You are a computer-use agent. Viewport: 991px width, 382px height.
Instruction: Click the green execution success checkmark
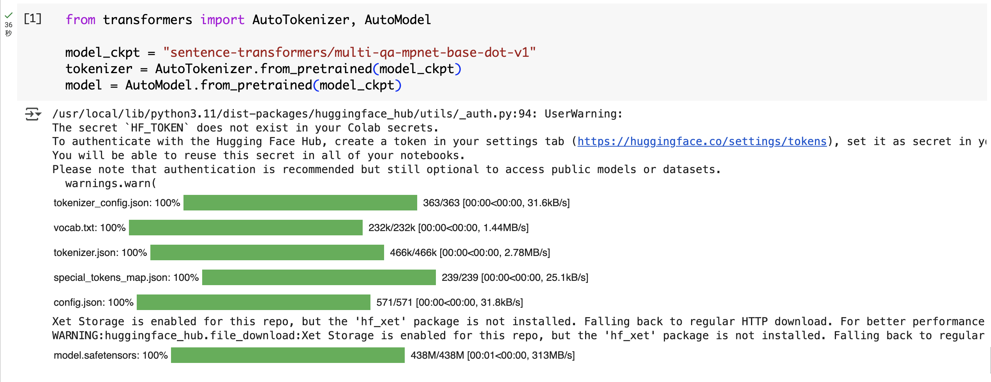click(9, 16)
